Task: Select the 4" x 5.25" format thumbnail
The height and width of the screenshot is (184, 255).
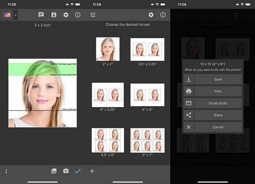Action: coord(108,95)
